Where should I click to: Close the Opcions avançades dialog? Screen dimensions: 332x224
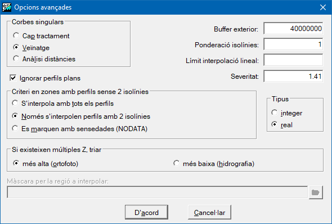click(x=323, y=7)
